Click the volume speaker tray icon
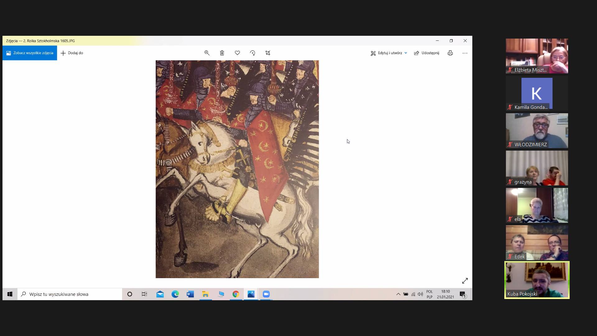 click(420, 294)
